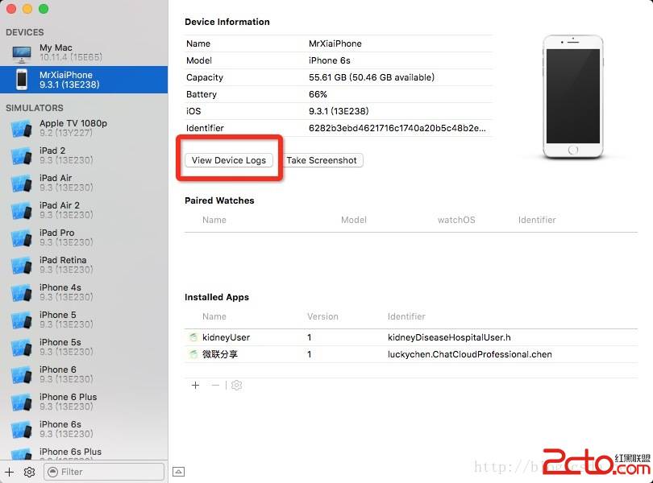
Task: Click the Apple TV 1080p simulator icon
Action: [x=22, y=129]
